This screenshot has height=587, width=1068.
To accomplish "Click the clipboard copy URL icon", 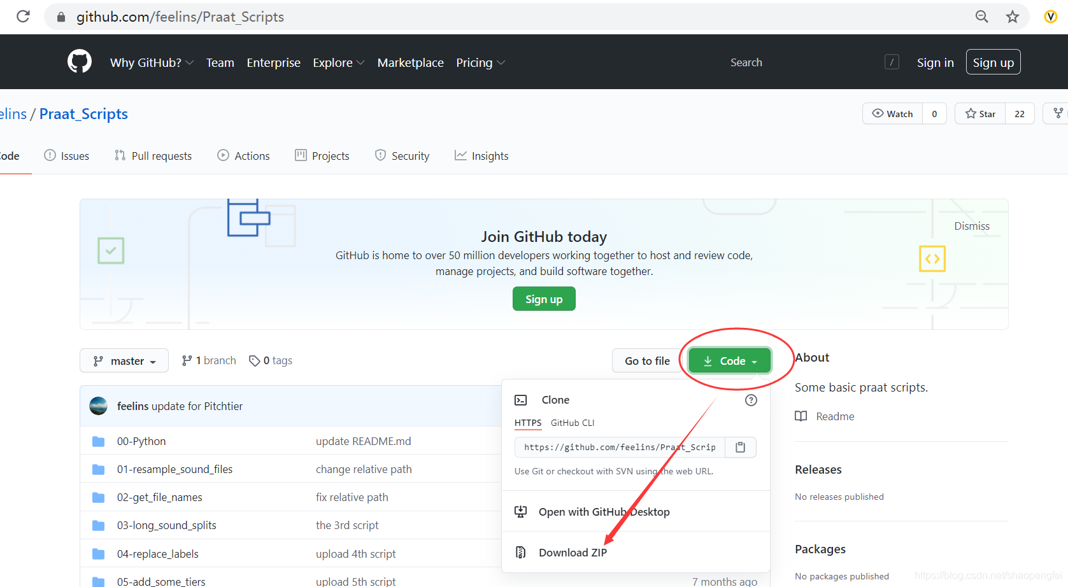I will point(740,447).
